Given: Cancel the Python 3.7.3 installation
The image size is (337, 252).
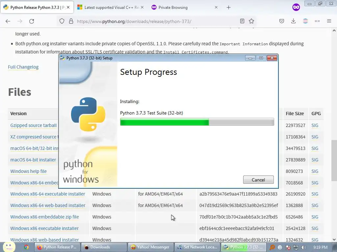Looking at the screenshot, I should point(258,180).
